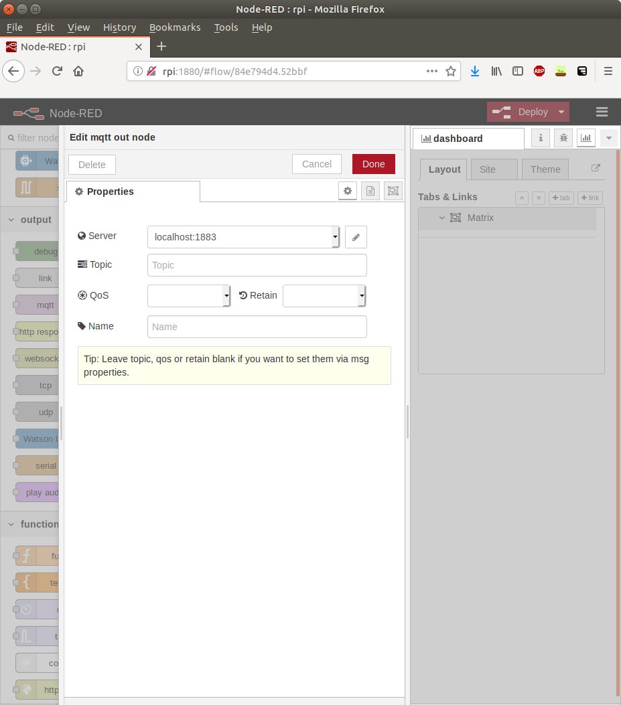Add a new dashboard link with +link

point(590,198)
